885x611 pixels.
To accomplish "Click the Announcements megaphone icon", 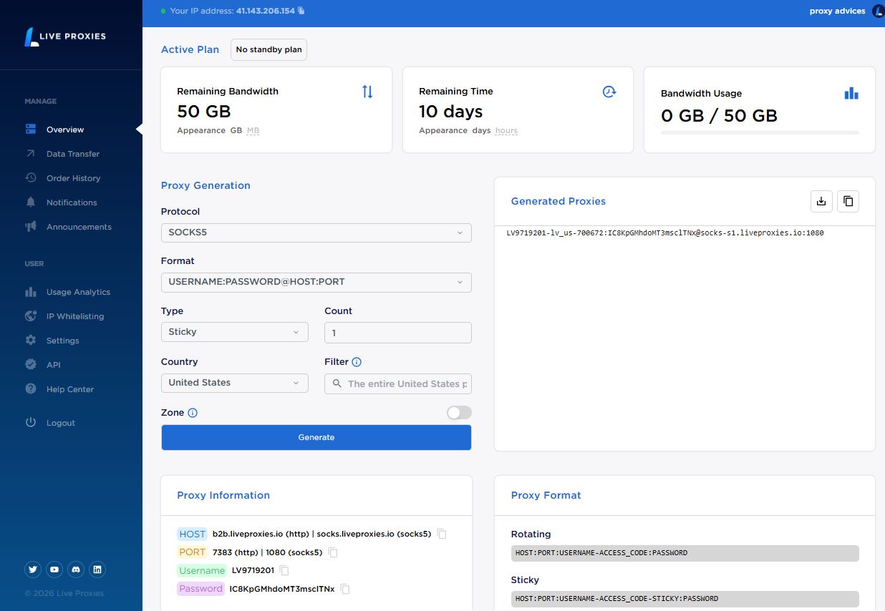I will (x=31, y=227).
